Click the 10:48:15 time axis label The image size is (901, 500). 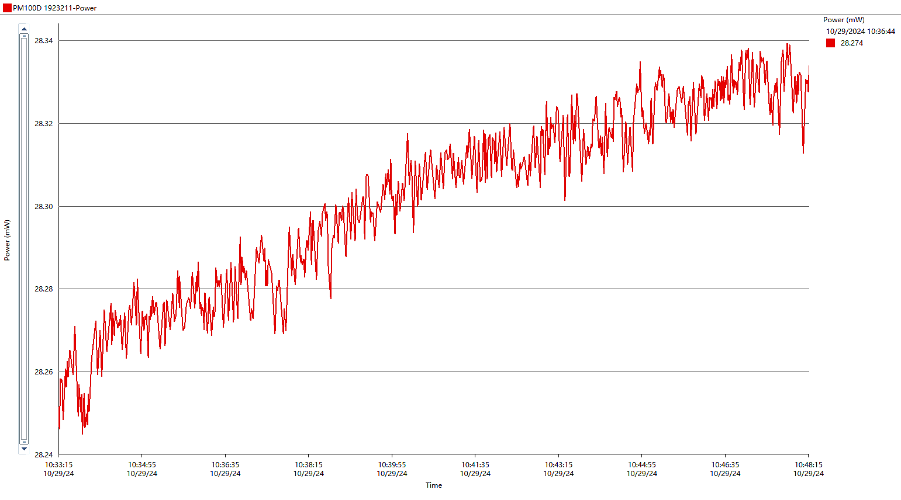808,469
